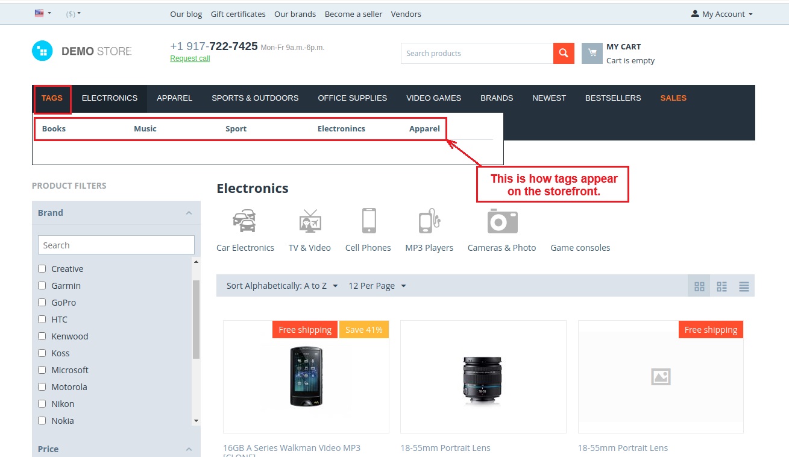The height and width of the screenshot is (457, 789).
Task: Open the Car Electronics category icon
Action: [244, 221]
